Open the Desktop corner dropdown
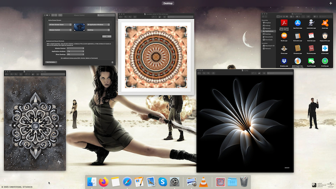The height and width of the screenshot is (189, 336). (98, 30)
